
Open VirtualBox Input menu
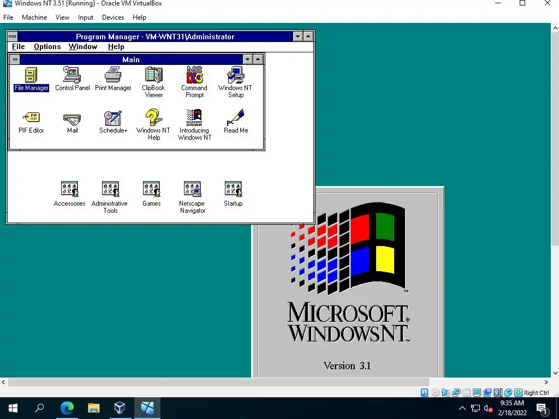tap(86, 17)
